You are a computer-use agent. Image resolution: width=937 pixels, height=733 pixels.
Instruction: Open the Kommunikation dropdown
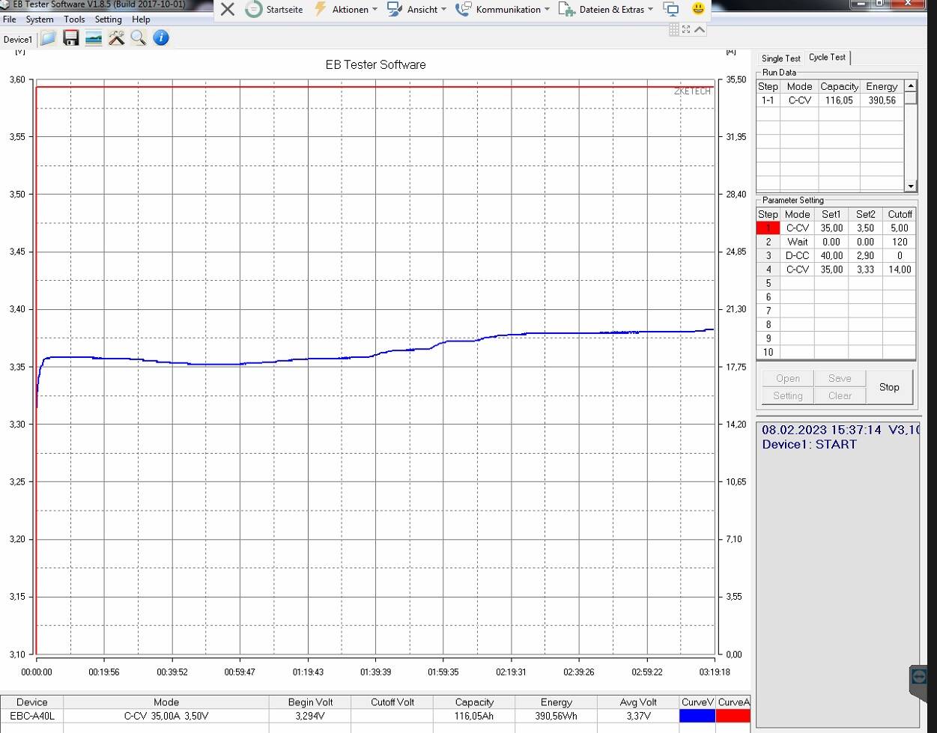coord(503,9)
